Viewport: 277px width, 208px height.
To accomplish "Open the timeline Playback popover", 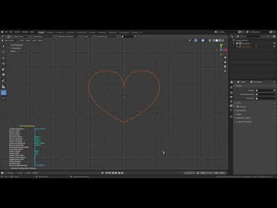I will (x=10, y=173).
